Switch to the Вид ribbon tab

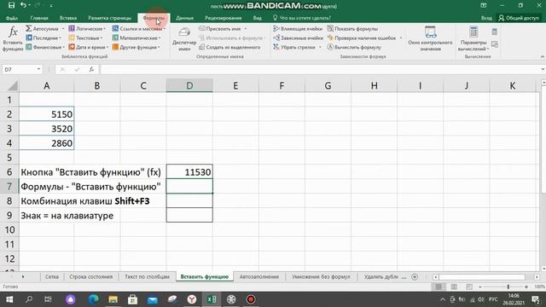tap(258, 18)
